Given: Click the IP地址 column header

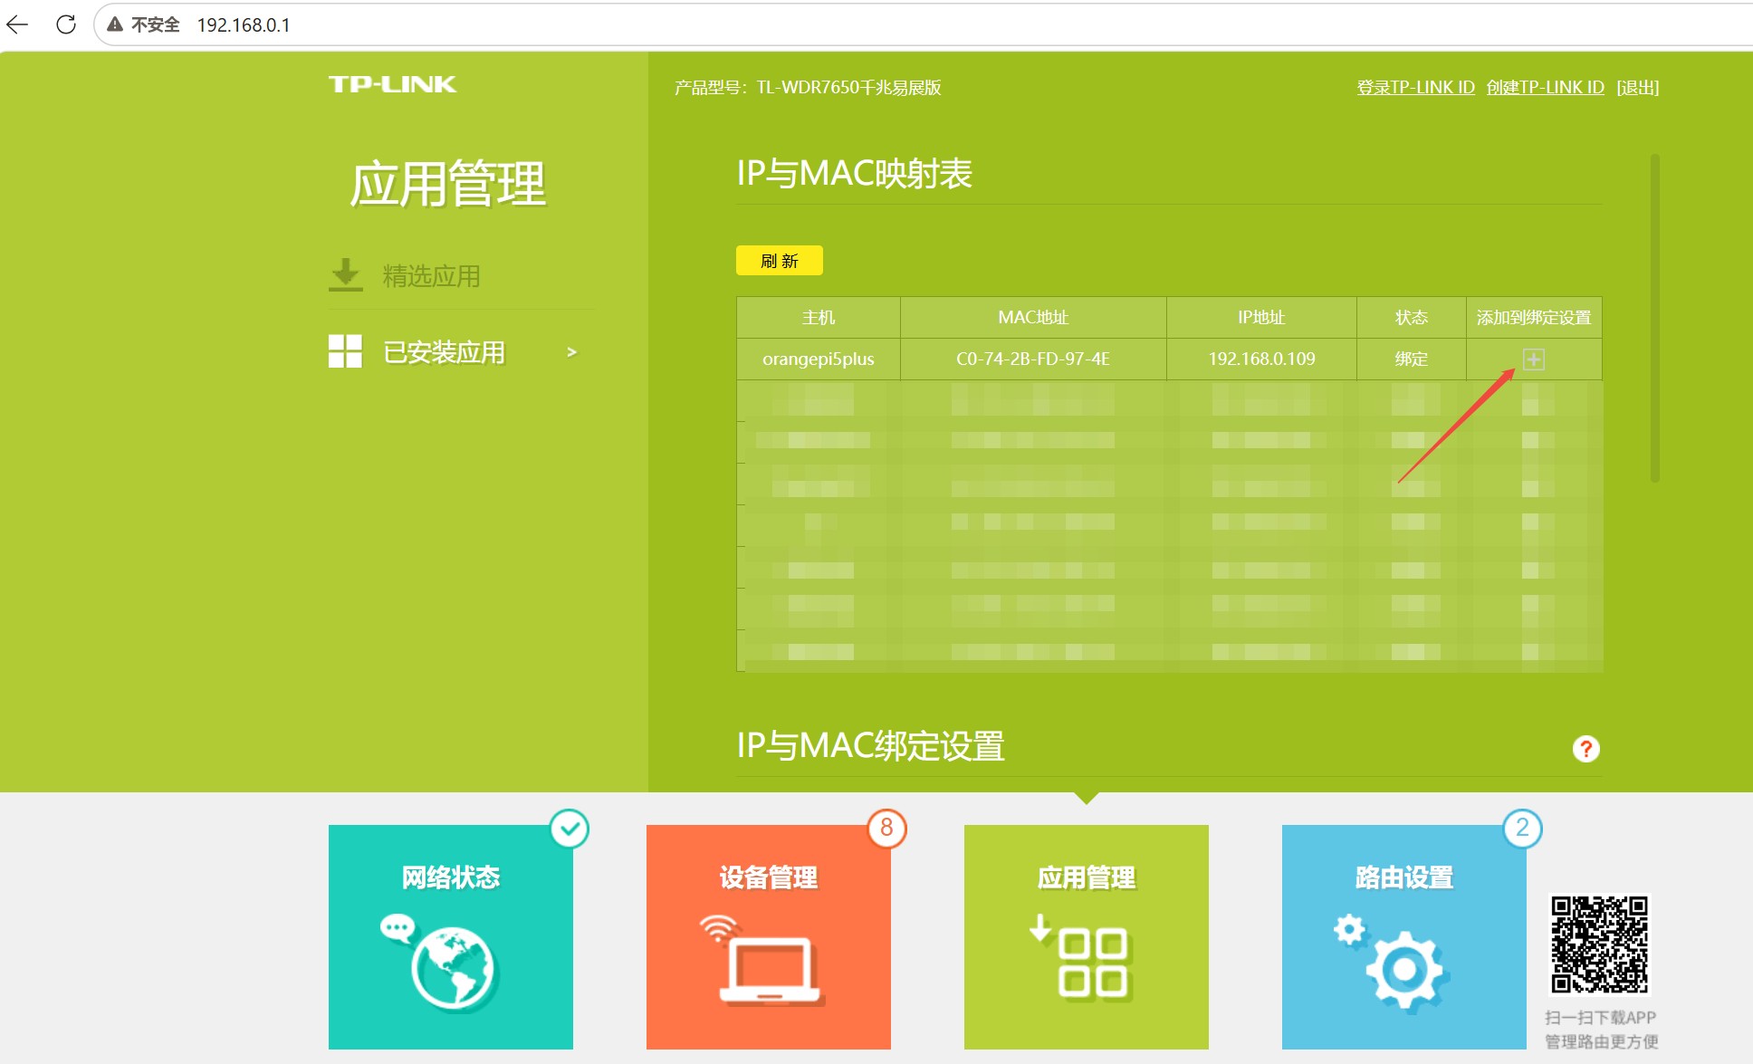Looking at the screenshot, I should pos(1261,318).
